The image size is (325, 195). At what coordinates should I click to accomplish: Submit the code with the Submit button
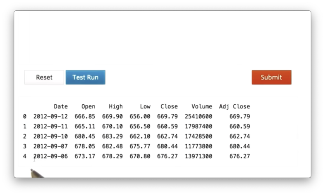(x=271, y=77)
